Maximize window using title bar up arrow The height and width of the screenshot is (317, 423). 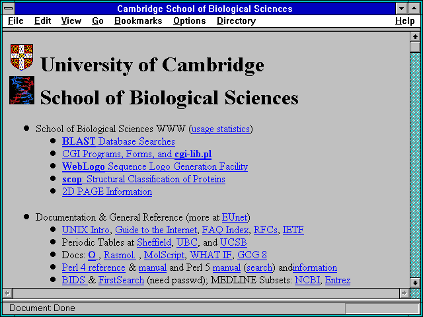click(414, 9)
